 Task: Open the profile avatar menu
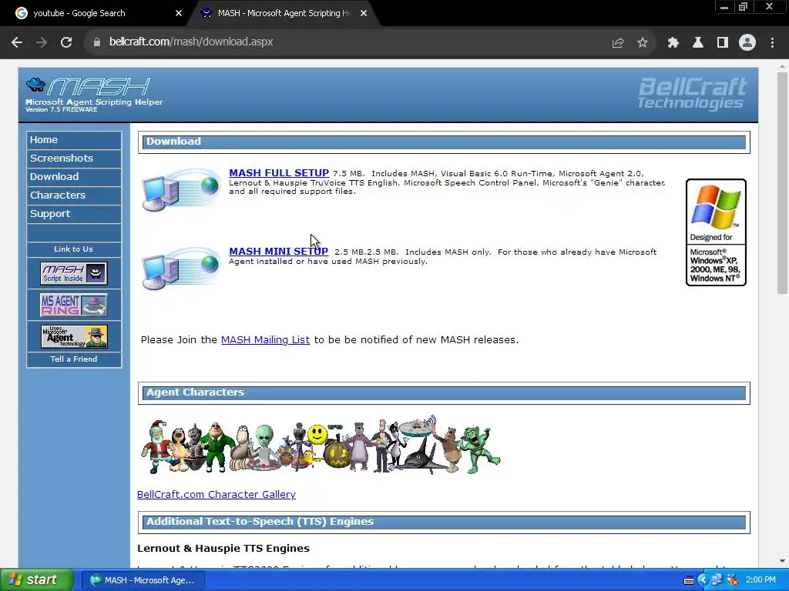(747, 43)
